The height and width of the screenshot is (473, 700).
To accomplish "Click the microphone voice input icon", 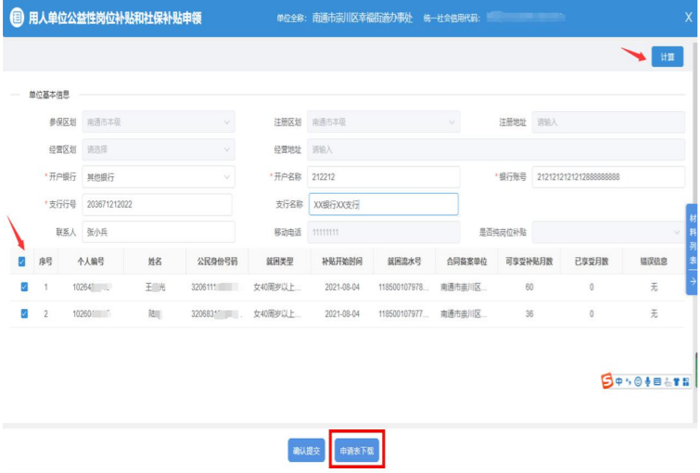I will pos(649,381).
